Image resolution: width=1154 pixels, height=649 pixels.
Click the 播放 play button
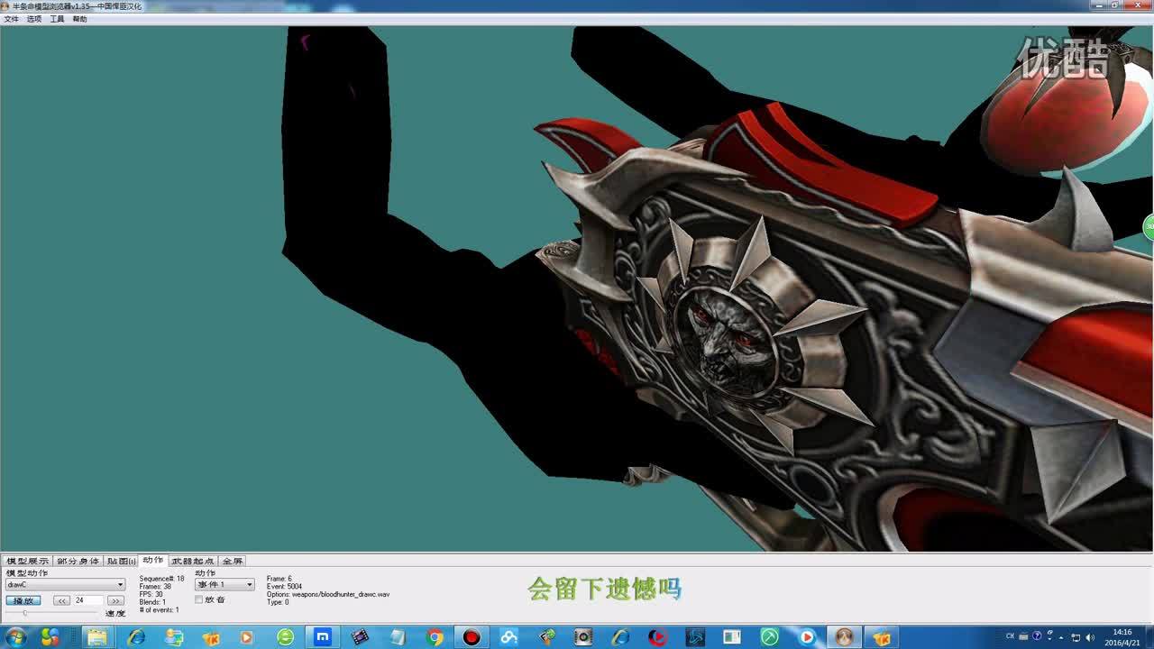click(x=23, y=600)
